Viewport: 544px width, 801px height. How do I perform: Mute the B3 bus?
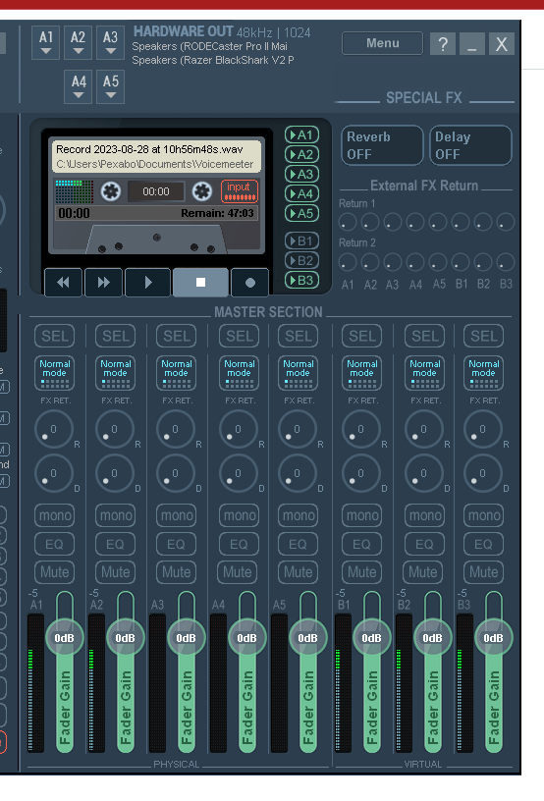click(x=484, y=572)
